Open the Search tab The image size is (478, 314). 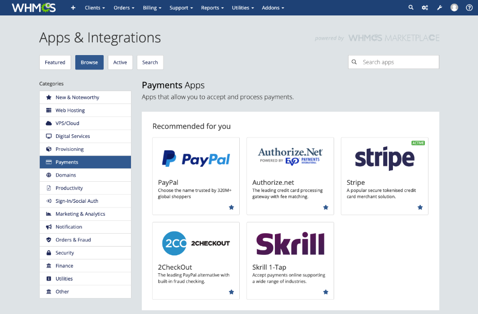[150, 62]
